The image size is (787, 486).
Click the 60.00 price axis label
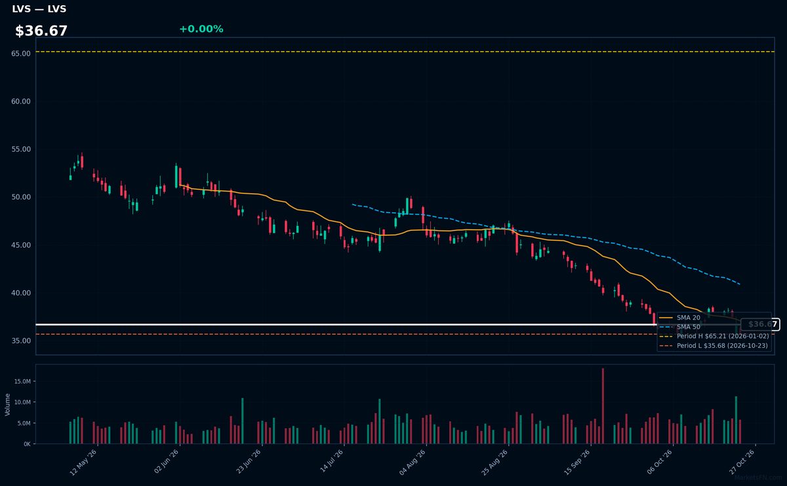point(21,102)
